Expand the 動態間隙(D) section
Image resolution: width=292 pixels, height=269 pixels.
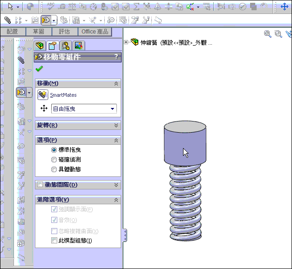coord(116,185)
